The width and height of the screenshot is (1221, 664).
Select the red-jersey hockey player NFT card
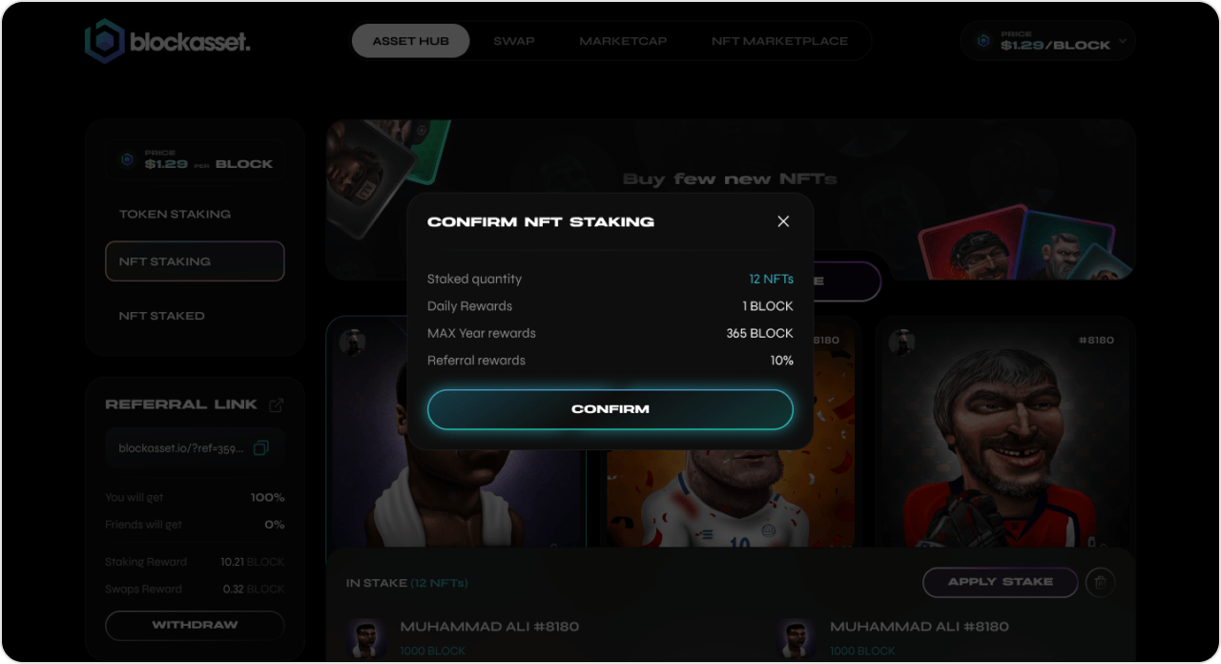pyautogui.click(x=1005, y=432)
